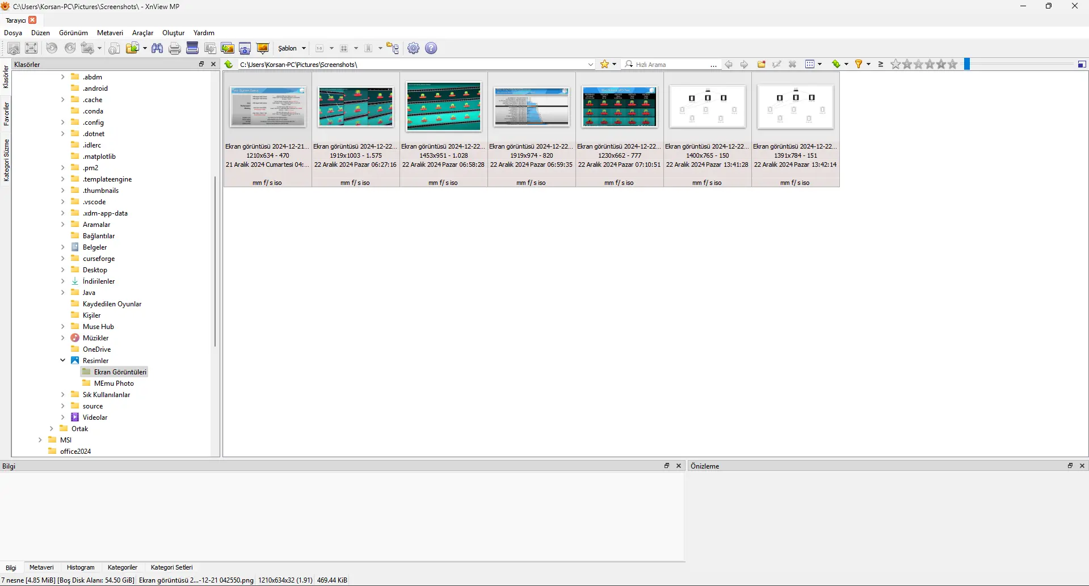Image resolution: width=1089 pixels, height=586 pixels.
Task: Navigate back with the left arrow
Action: [x=729, y=64]
